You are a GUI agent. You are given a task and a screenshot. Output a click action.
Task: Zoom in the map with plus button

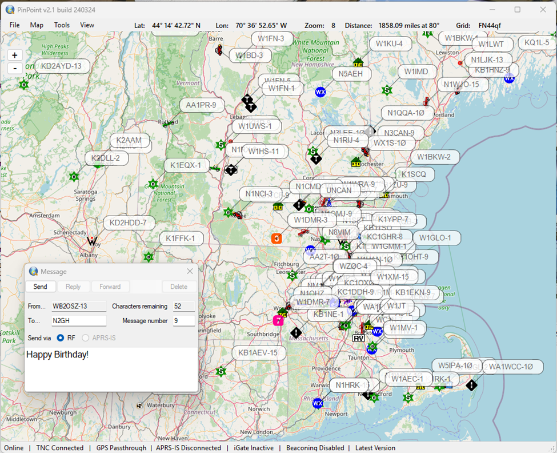(x=15, y=55)
